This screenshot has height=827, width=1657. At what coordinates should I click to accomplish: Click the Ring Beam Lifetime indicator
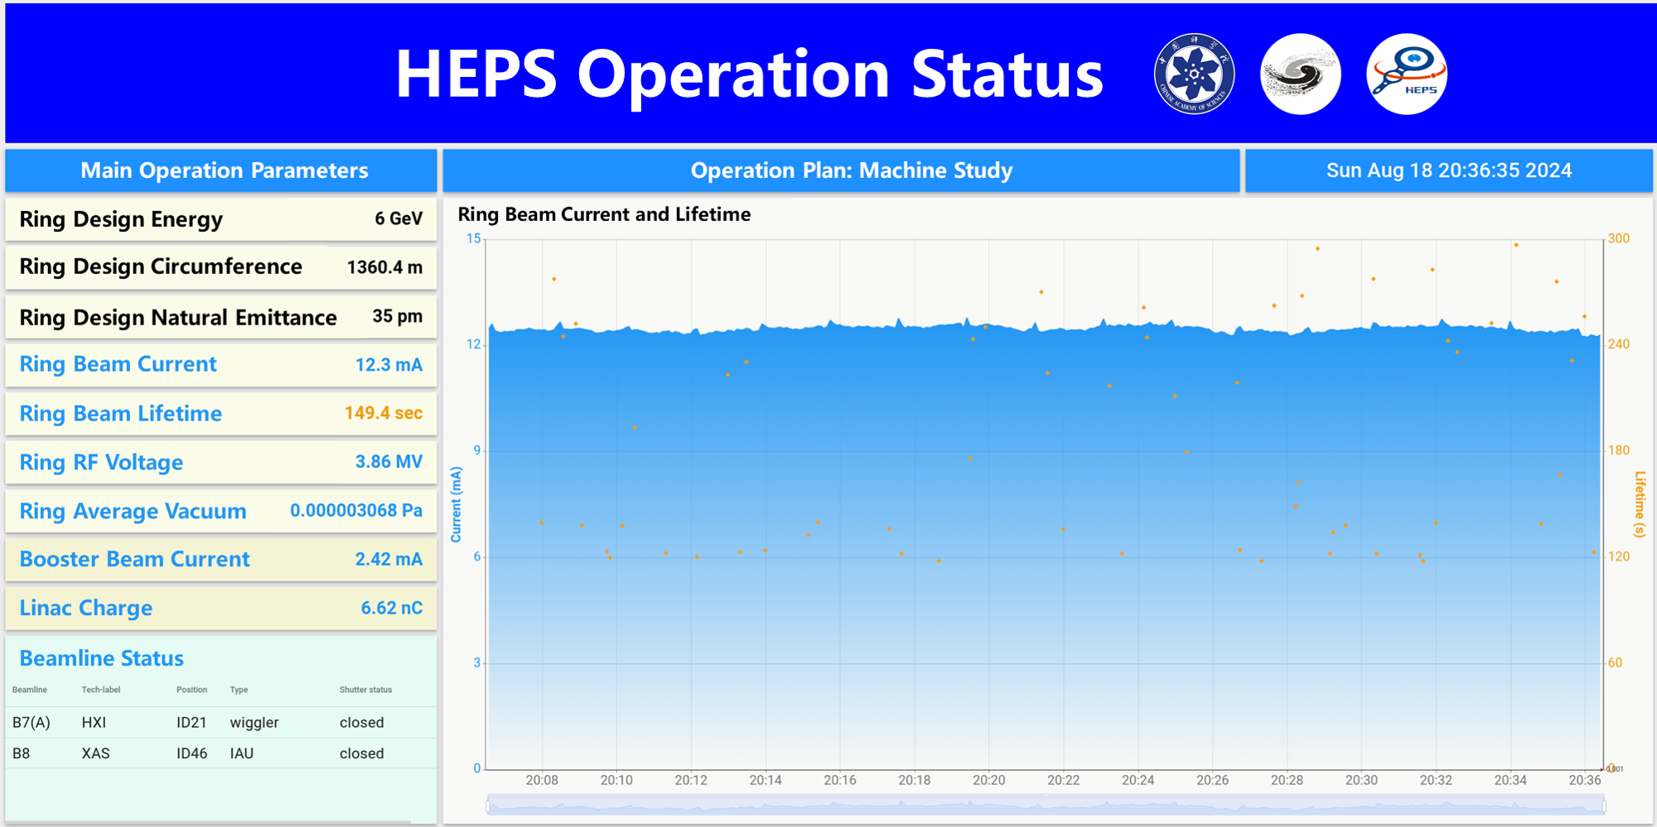(220, 413)
